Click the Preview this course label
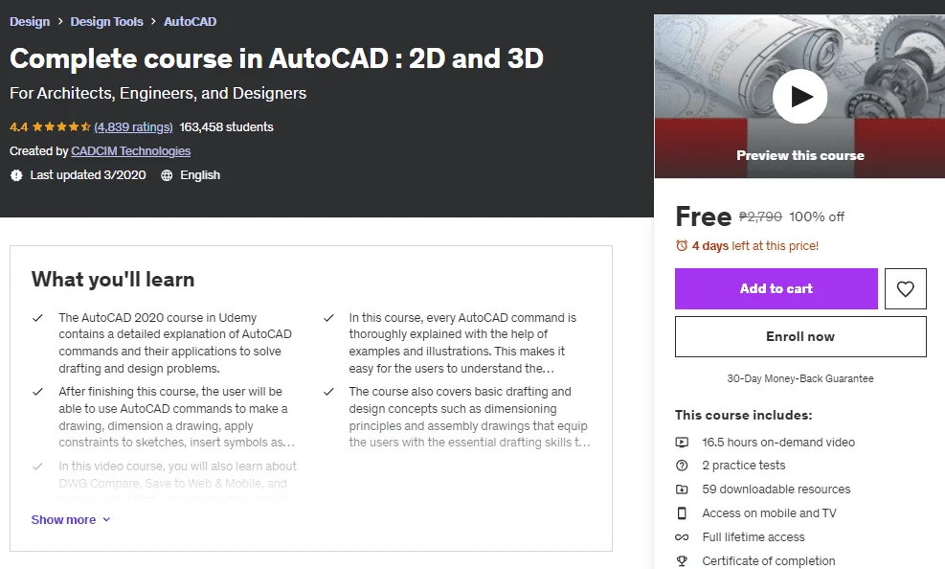The width and height of the screenshot is (945, 569). tap(800, 155)
